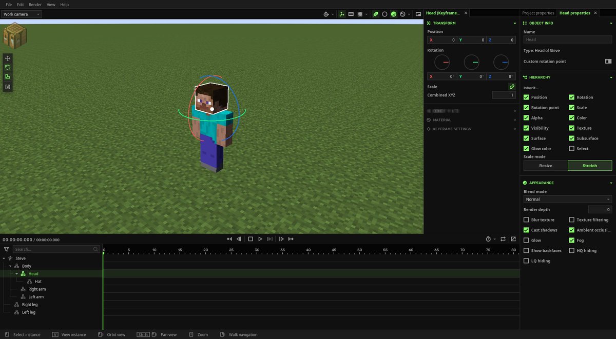Set scale mode to Resize
Image resolution: width=616 pixels, height=339 pixels.
click(x=546, y=166)
